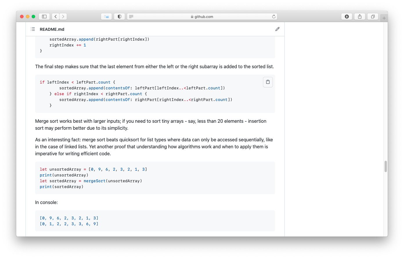Click the cloud tab extension icon

pyautogui.click(x=107, y=17)
